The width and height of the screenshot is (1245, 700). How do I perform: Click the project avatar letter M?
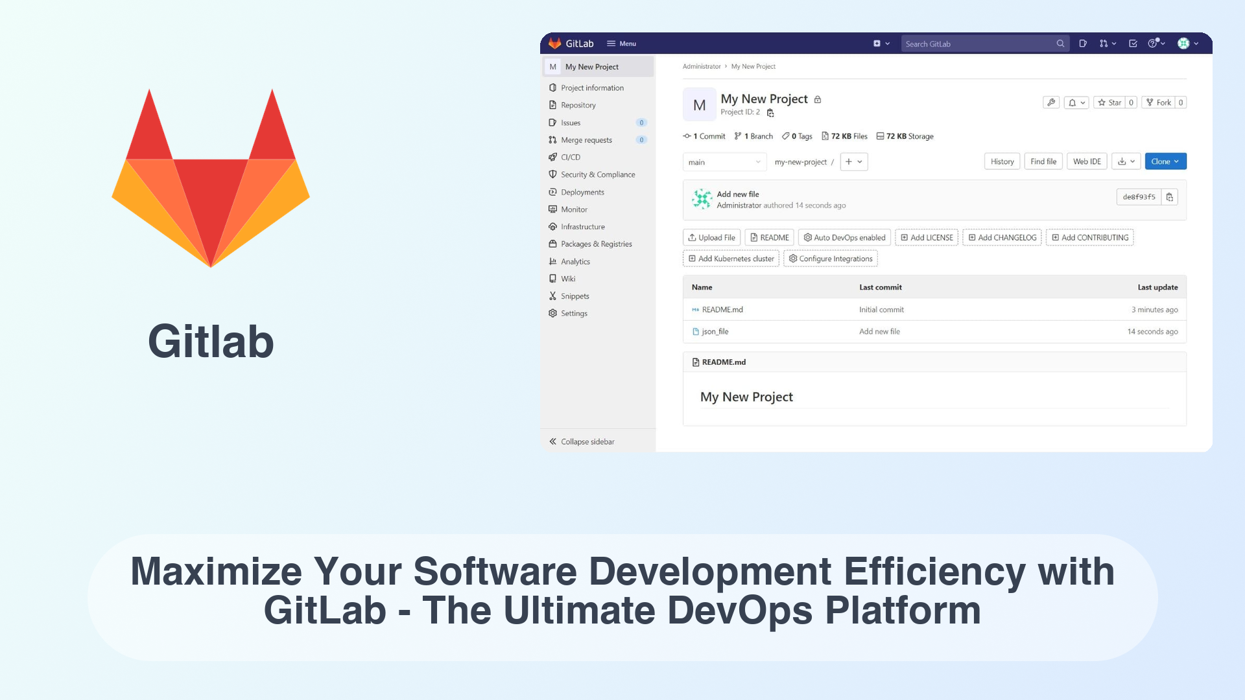(699, 105)
